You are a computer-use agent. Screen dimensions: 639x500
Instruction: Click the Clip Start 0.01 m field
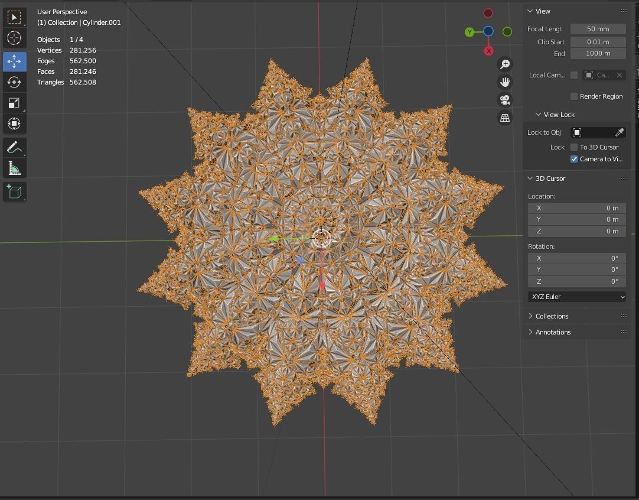(x=598, y=42)
